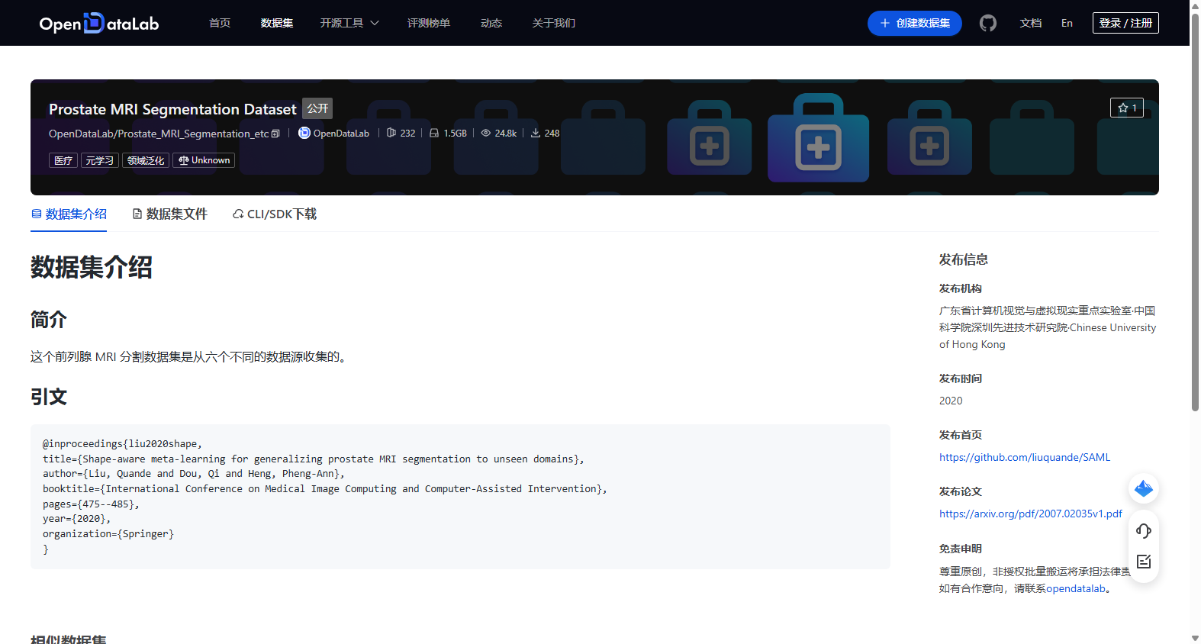1201x644 pixels.
Task: Click the OpenDataLab publisher avatar icon
Action: (304, 133)
